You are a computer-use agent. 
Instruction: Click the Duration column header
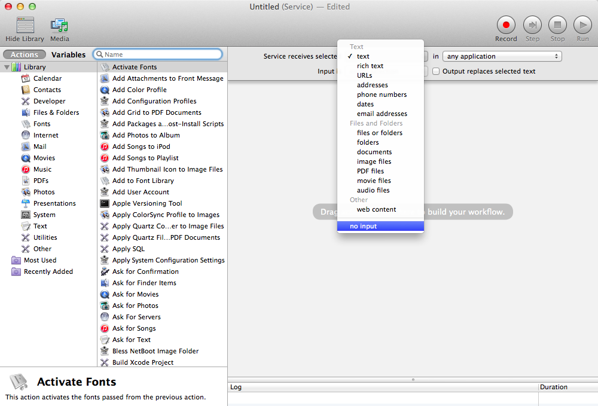point(568,387)
